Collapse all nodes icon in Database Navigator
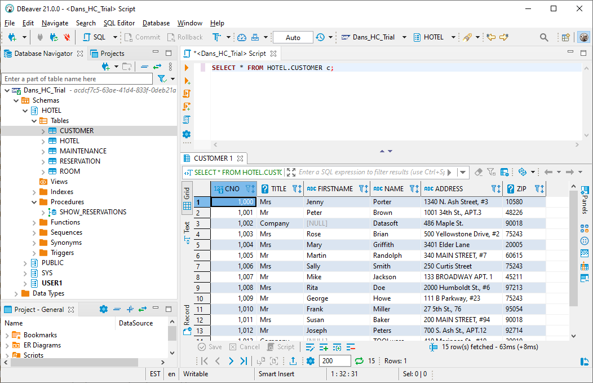This screenshot has height=383, width=593. coord(144,67)
